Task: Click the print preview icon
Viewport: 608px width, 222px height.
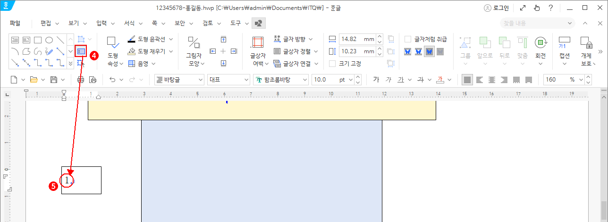Action: 93,80
